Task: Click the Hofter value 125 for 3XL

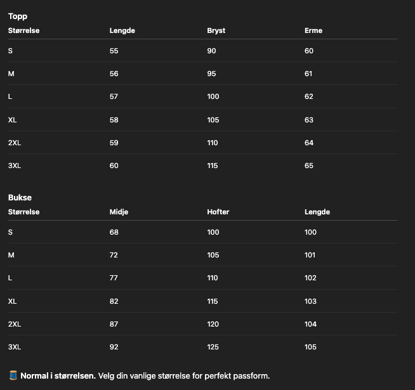Action: click(x=213, y=347)
